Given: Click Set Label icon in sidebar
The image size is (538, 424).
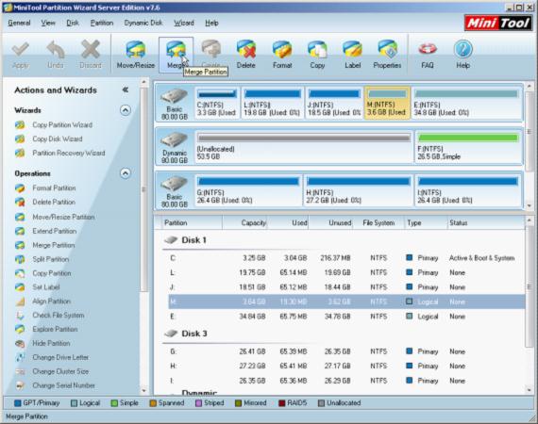Looking at the screenshot, I should pos(20,287).
